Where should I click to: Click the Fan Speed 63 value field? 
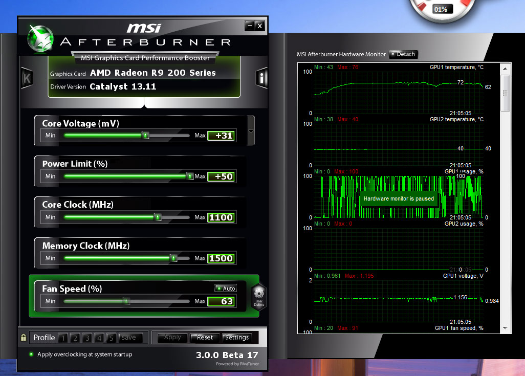[x=222, y=301]
